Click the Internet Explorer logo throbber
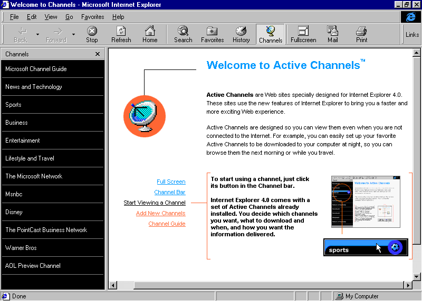The height and width of the screenshot is (301, 422). pos(411,17)
